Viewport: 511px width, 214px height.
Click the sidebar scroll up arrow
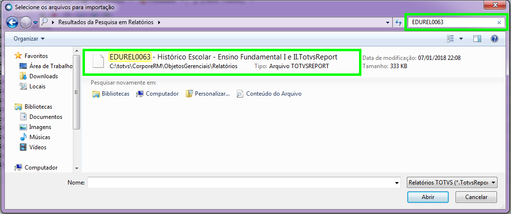tap(77, 51)
